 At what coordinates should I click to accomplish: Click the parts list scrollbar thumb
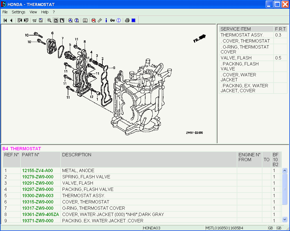(x=285, y=189)
